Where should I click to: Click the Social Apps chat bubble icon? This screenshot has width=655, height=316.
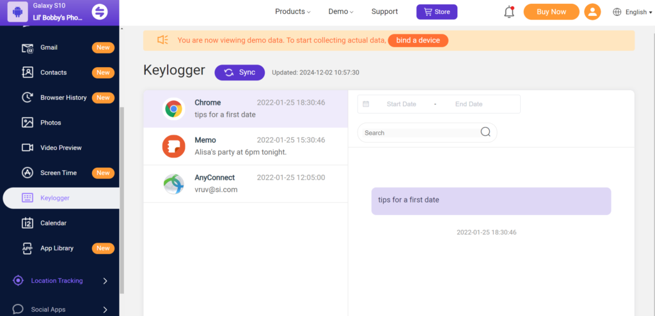[18, 310]
